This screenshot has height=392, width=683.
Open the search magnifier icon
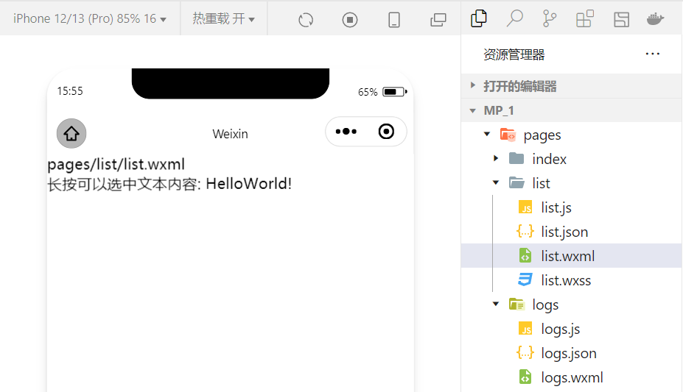514,18
